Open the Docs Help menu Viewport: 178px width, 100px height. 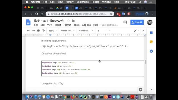96,25
